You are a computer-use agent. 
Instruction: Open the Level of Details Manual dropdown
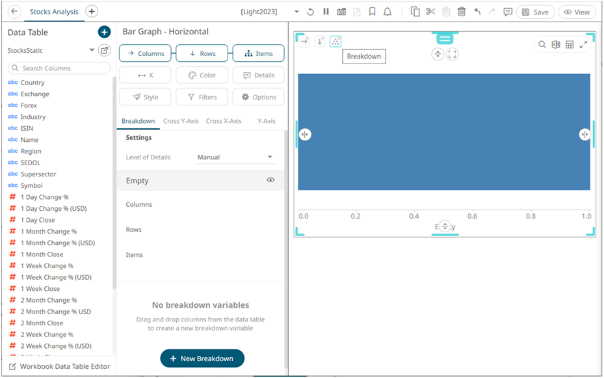234,157
